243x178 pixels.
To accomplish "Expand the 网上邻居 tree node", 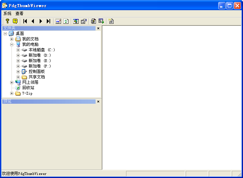I will pos(12,82).
